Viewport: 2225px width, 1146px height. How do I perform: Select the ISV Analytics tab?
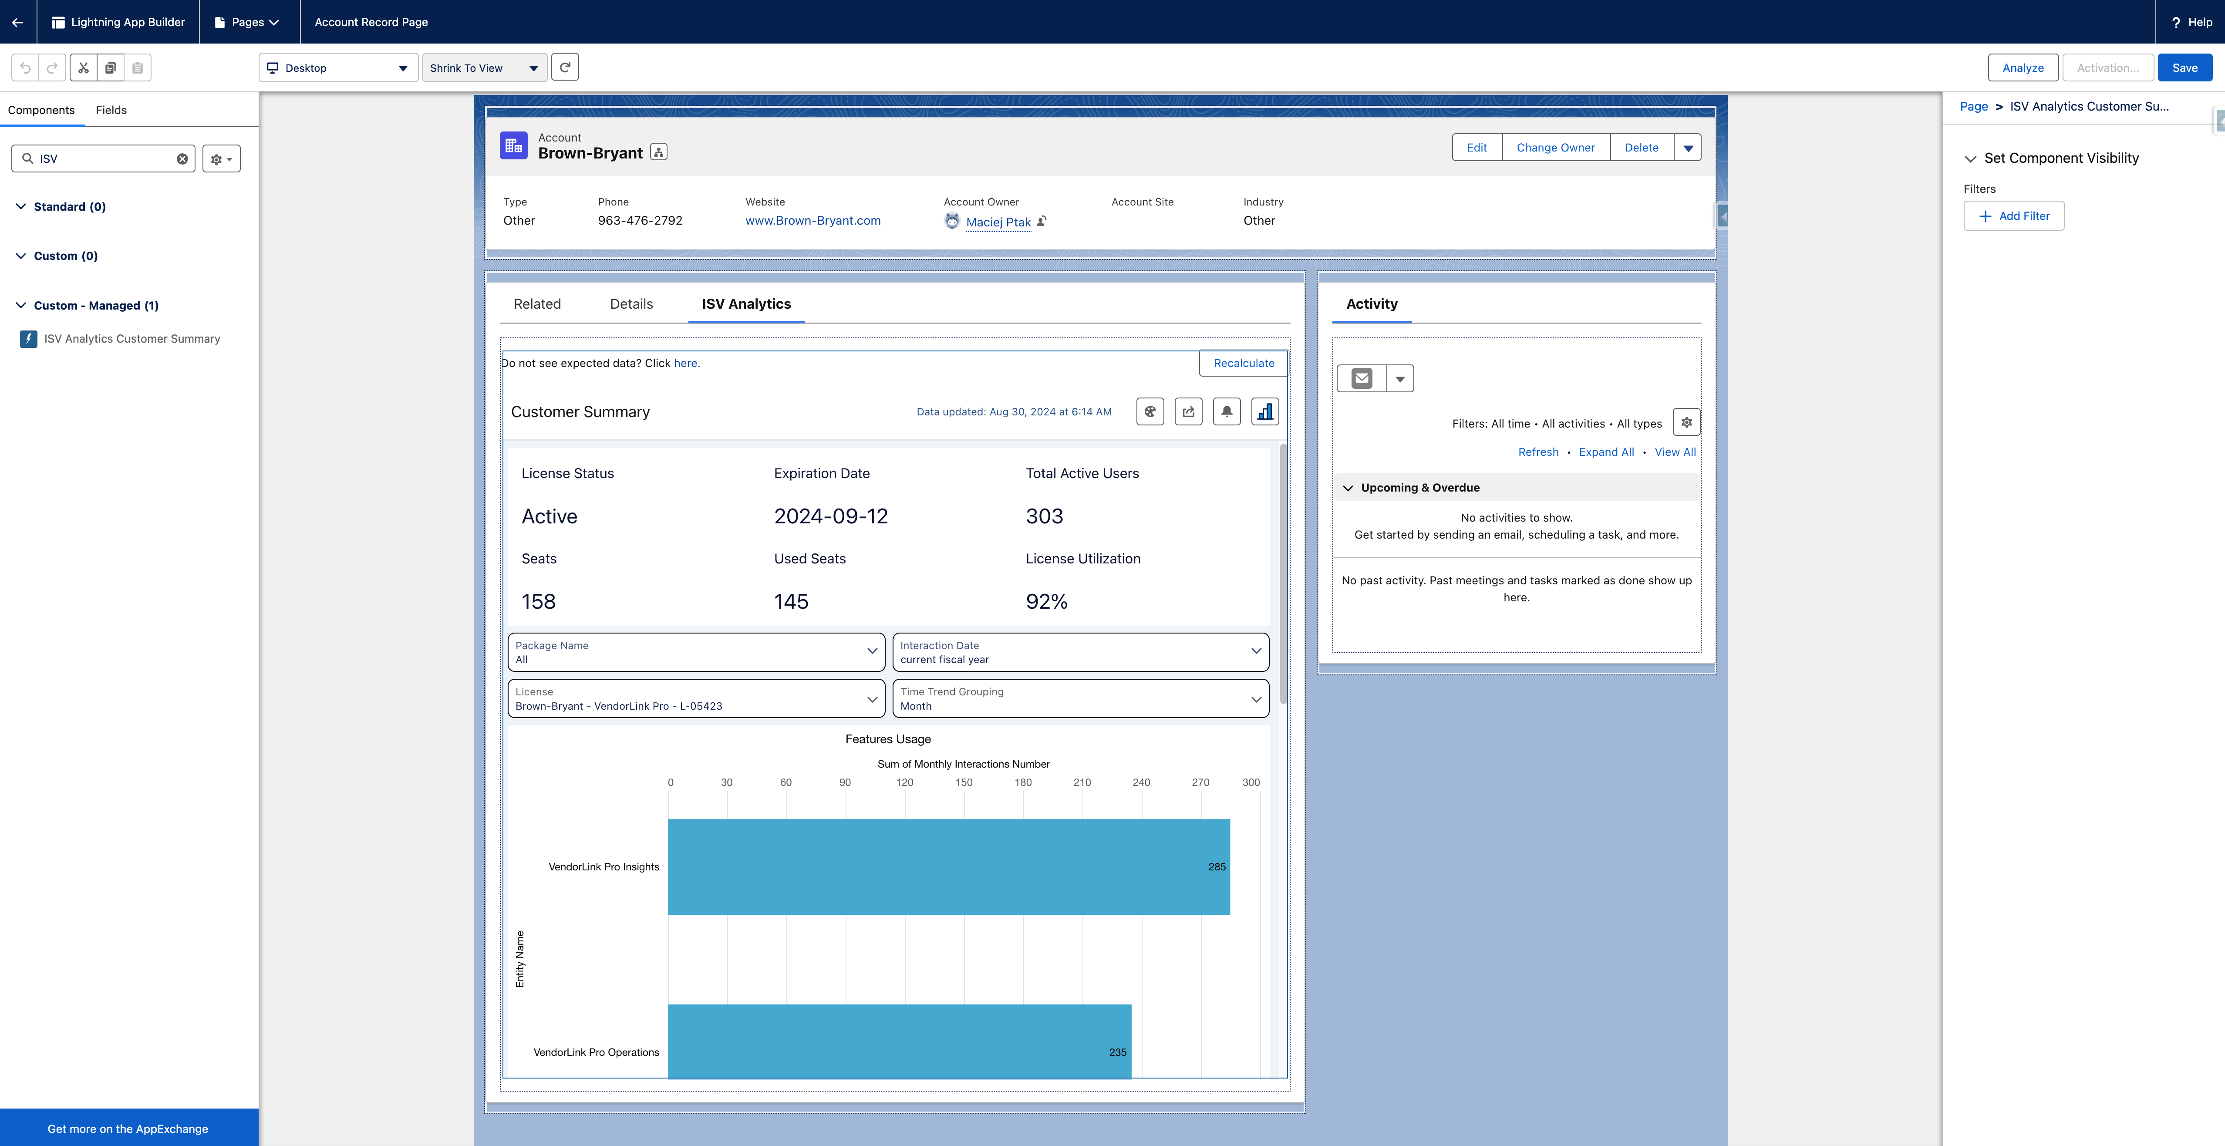pos(746,304)
